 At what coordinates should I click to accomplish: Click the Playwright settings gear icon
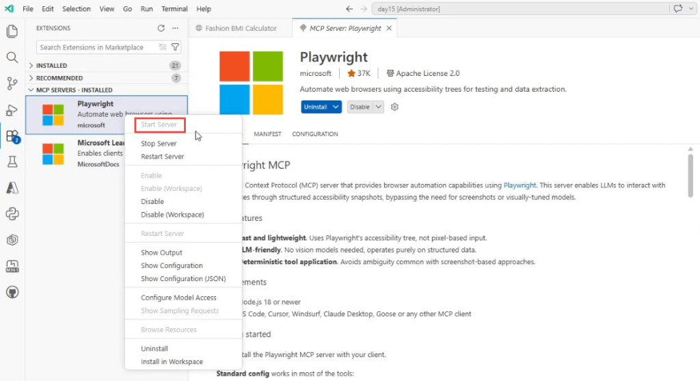point(394,107)
